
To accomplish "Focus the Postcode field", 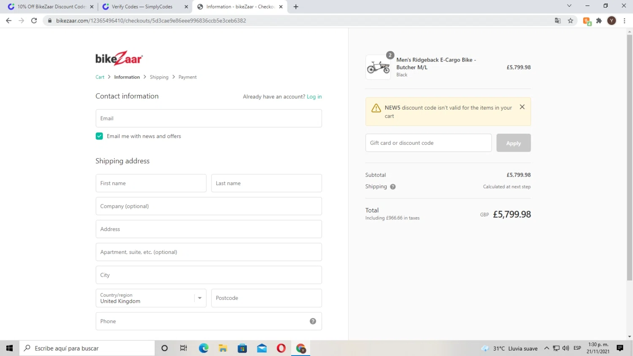I will point(267,298).
